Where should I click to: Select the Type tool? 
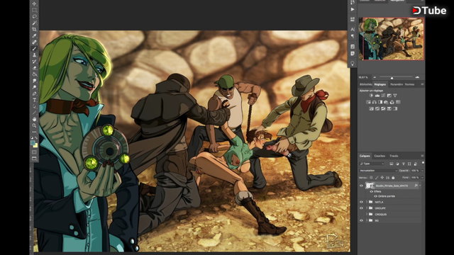pyautogui.click(x=35, y=100)
